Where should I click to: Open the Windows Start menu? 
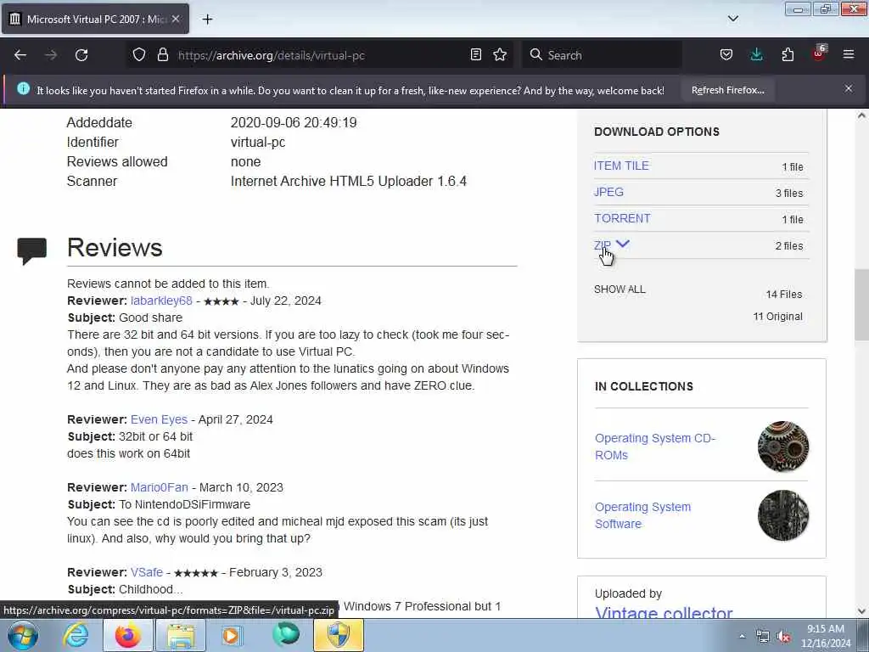click(x=22, y=635)
